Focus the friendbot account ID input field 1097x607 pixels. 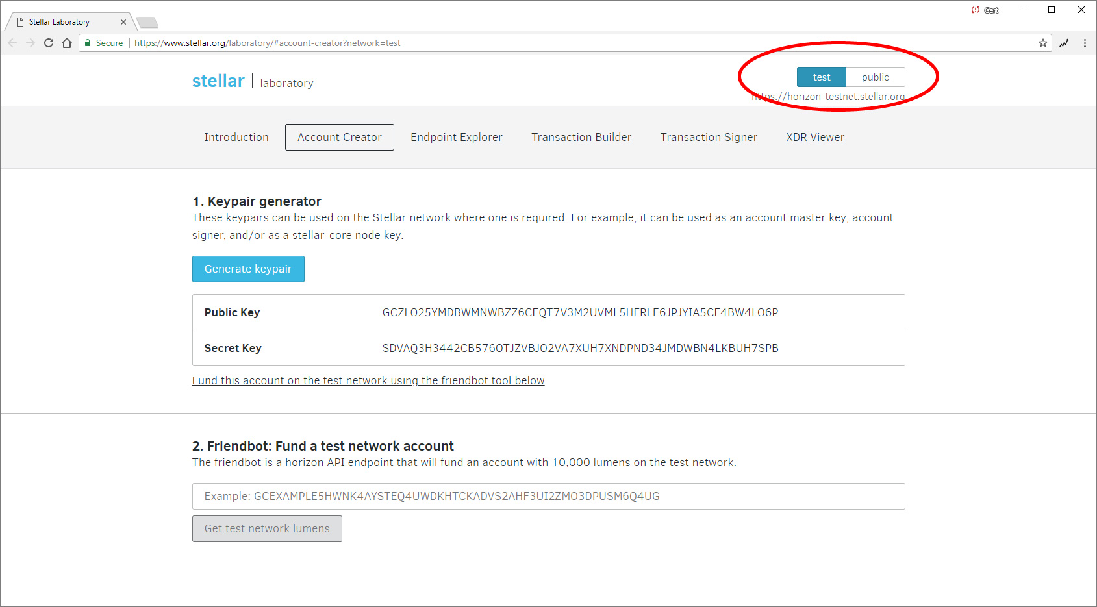point(548,496)
